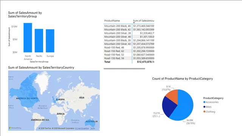The height and width of the screenshot is (136, 242).
Task: Select row Mountain-200 Black, 38
Action: click(x=129, y=40)
